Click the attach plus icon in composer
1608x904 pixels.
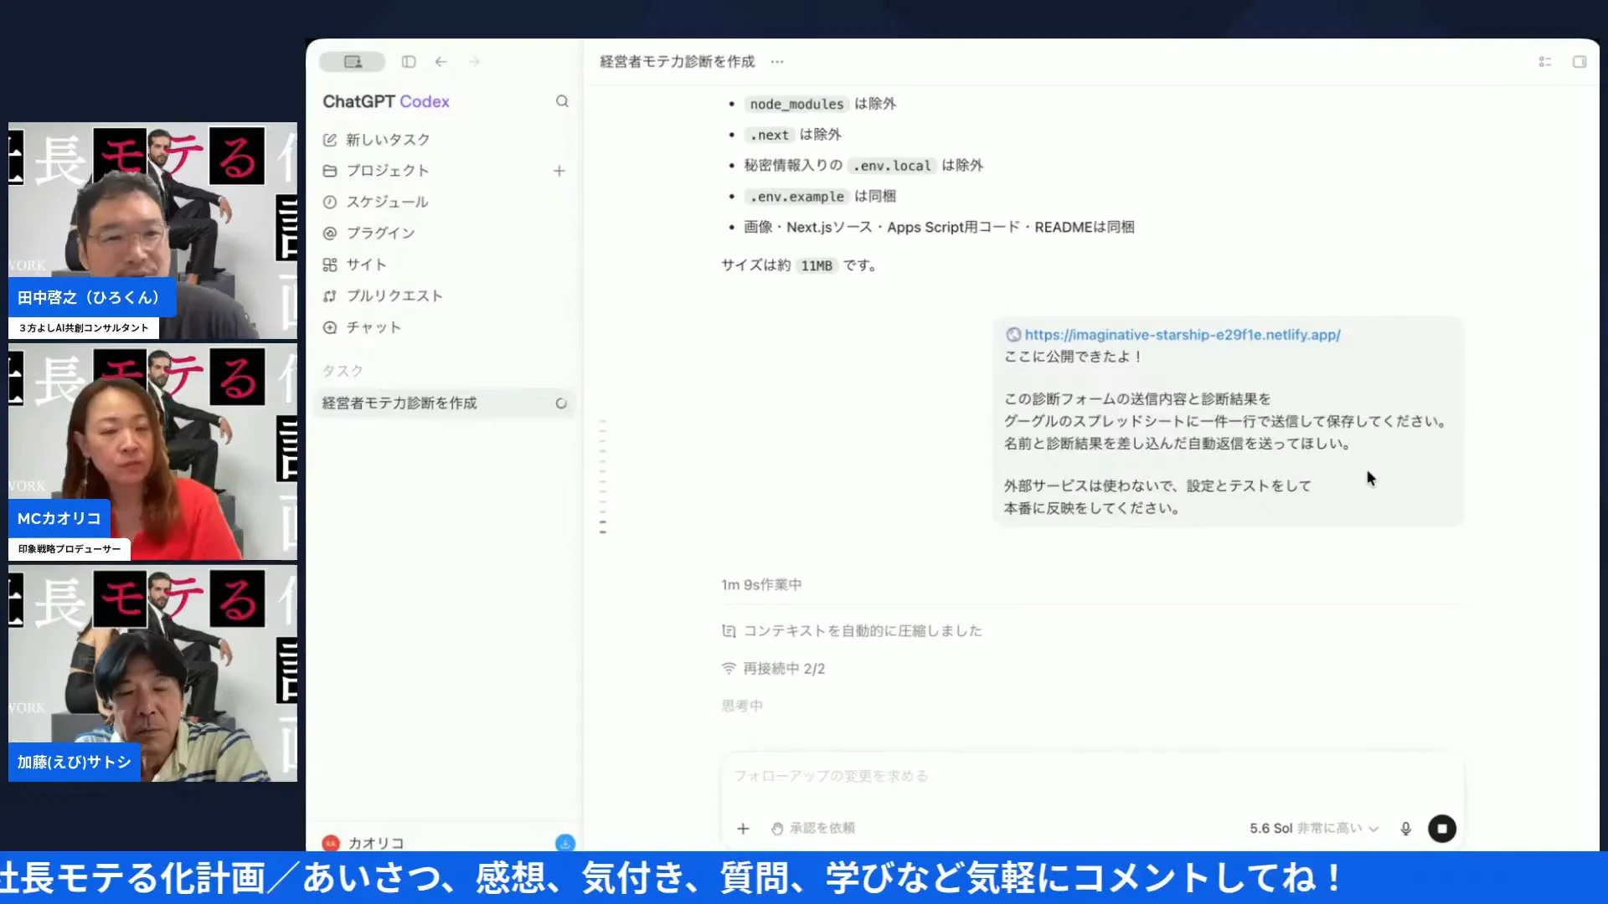[x=743, y=829]
